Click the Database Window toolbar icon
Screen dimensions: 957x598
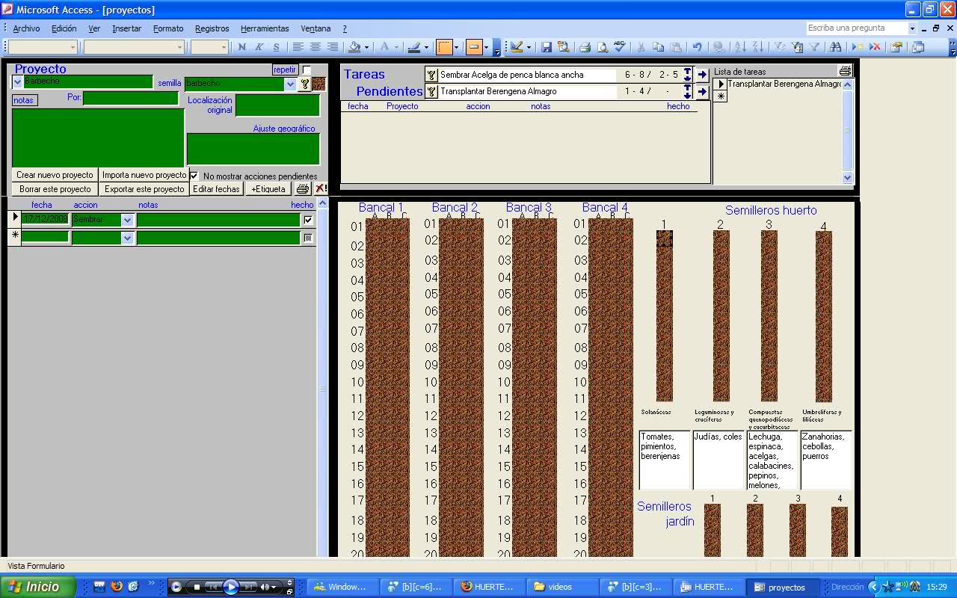[x=917, y=47]
